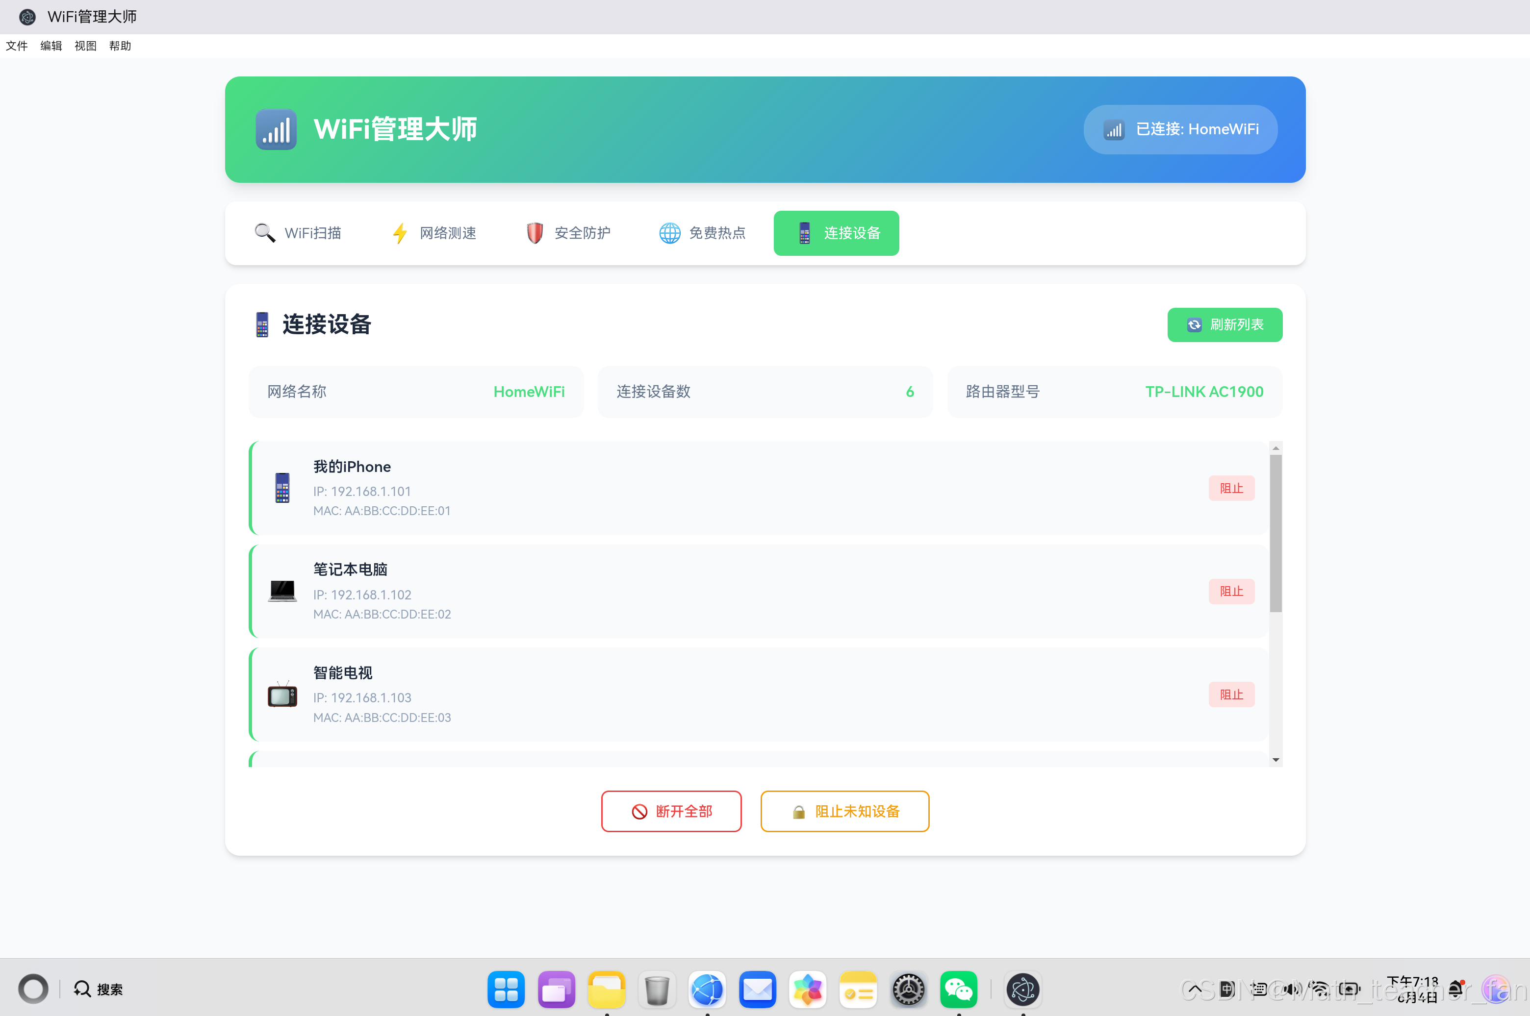The height and width of the screenshot is (1016, 1530).
Task: Block the 笔记本电脑 device
Action: tap(1231, 591)
